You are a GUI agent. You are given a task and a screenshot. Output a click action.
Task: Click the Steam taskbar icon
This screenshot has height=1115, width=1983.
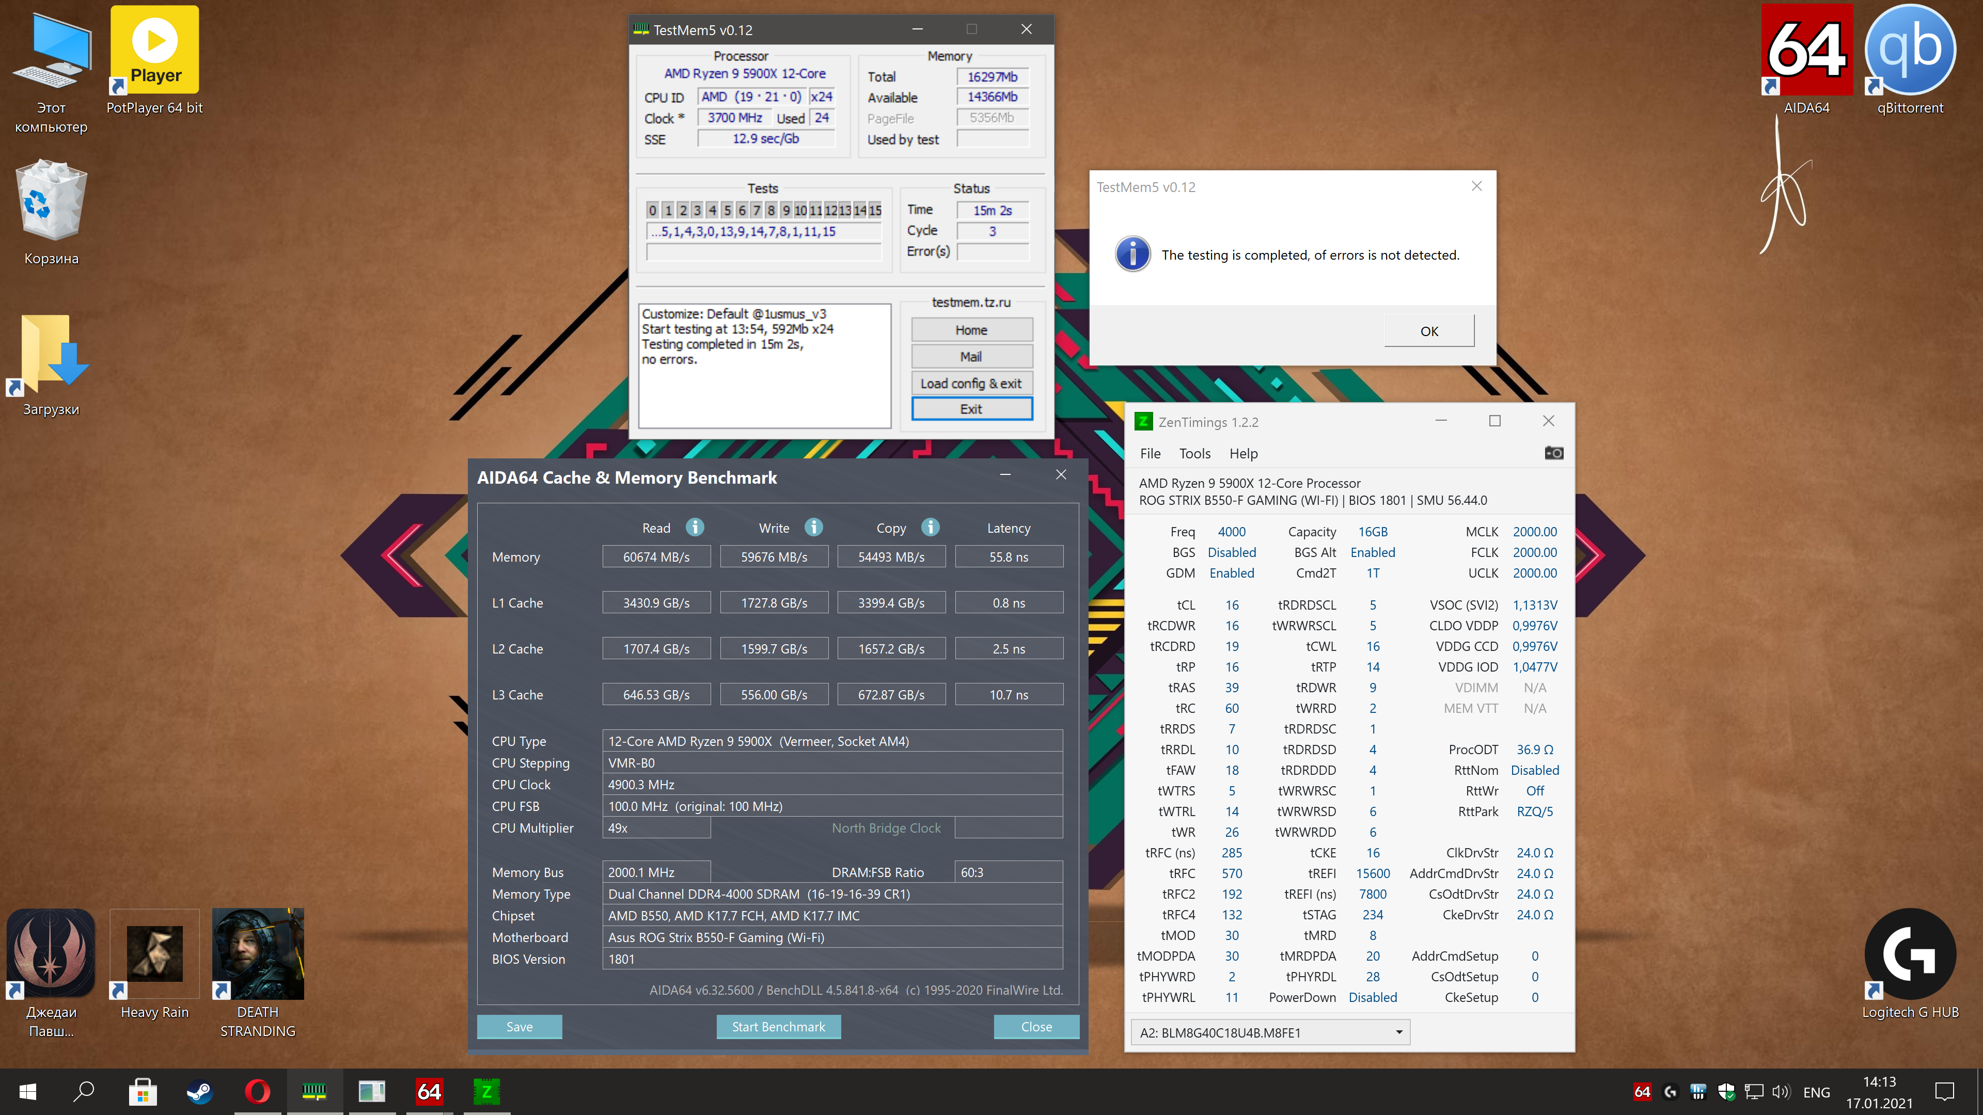(199, 1091)
